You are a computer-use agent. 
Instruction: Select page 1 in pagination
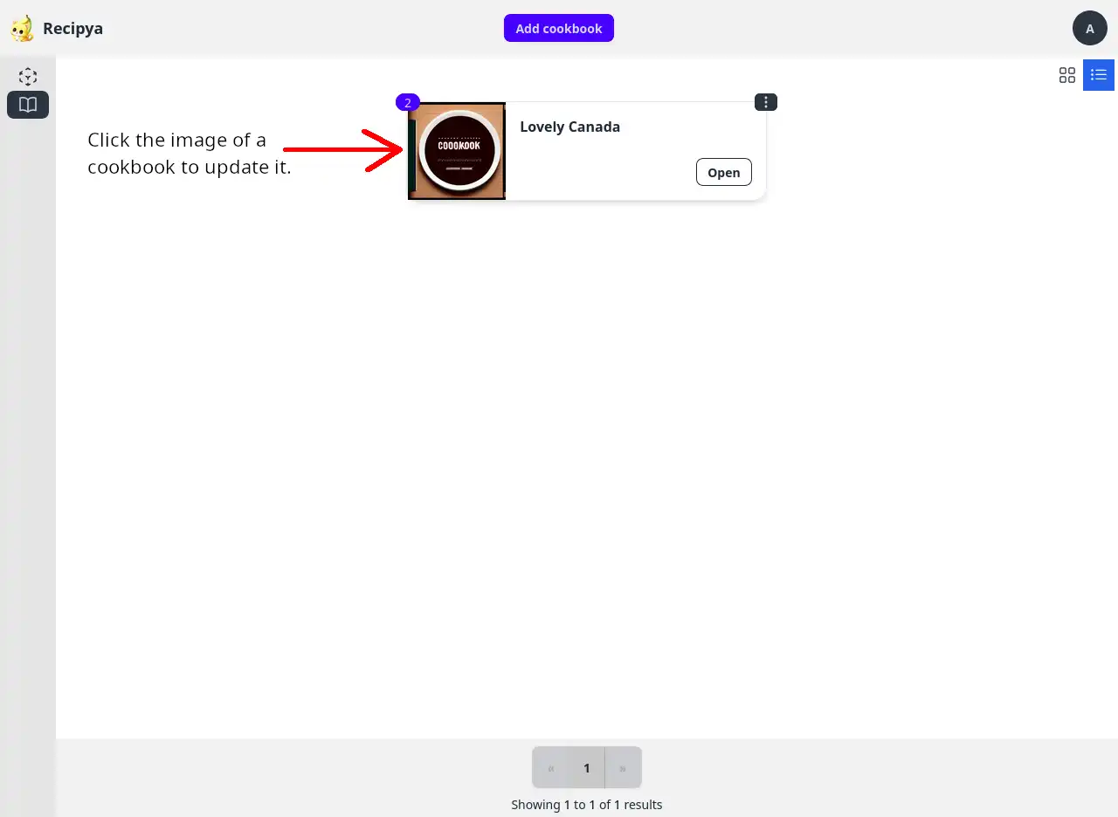pyautogui.click(x=587, y=768)
